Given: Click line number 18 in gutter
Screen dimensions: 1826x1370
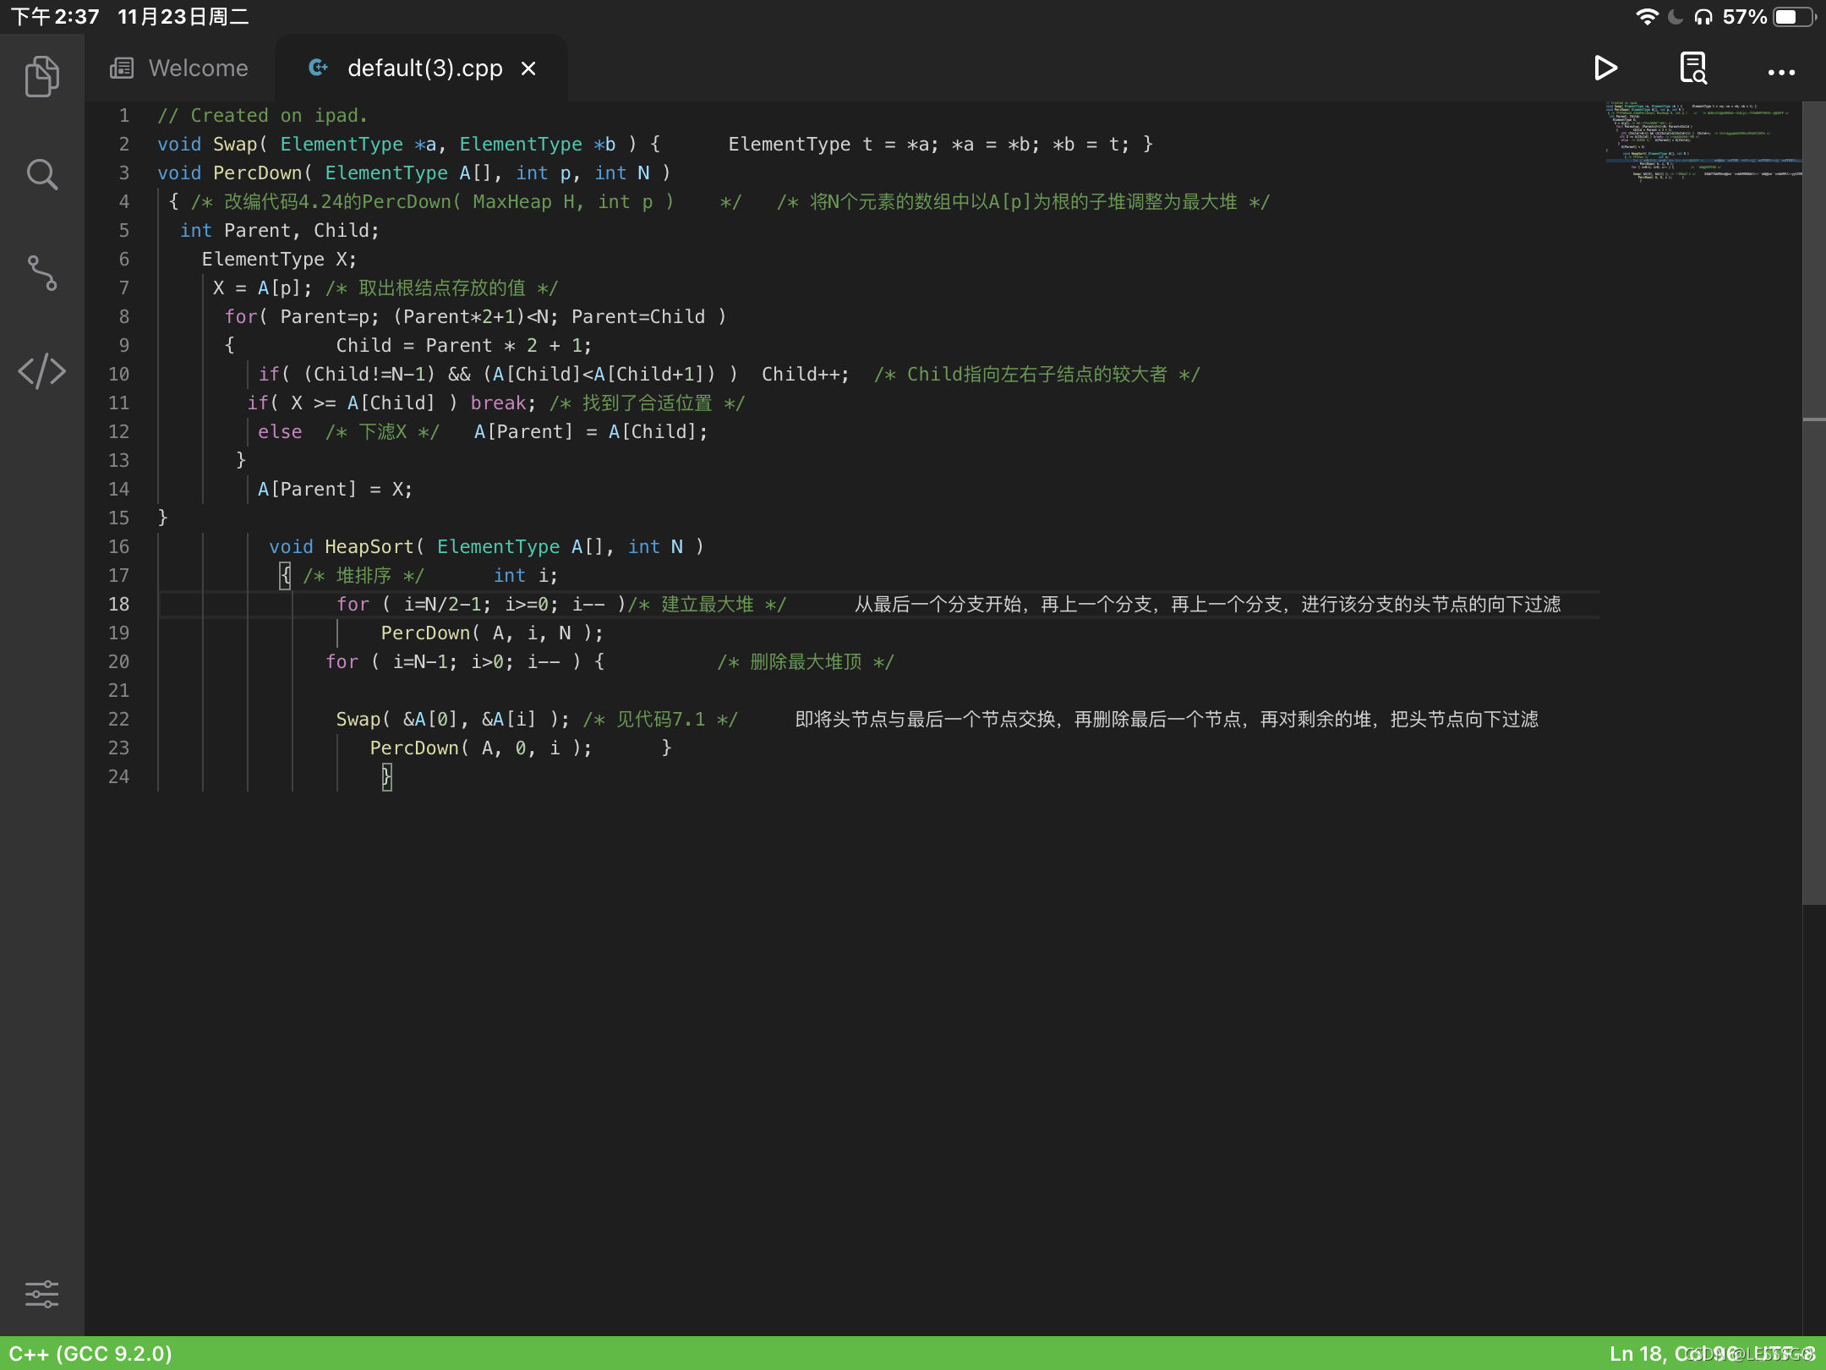Looking at the screenshot, I should click(119, 604).
